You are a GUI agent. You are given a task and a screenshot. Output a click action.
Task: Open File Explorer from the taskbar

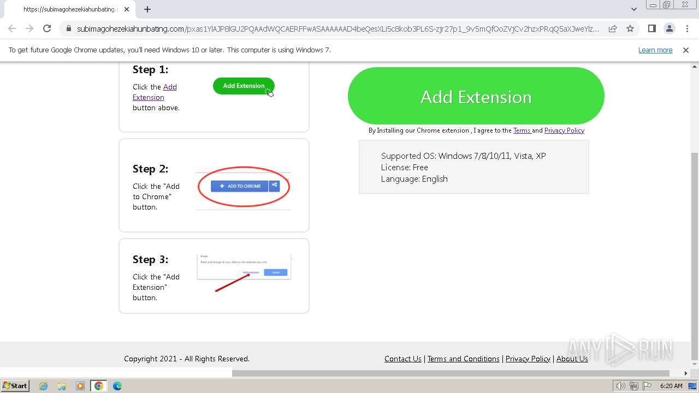point(62,386)
